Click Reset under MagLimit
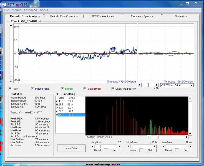 tap(97, 150)
